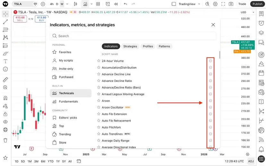The height and width of the screenshot is (166, 266).
Task: Open the Alerts clock icon
Action: pos(261,23)
